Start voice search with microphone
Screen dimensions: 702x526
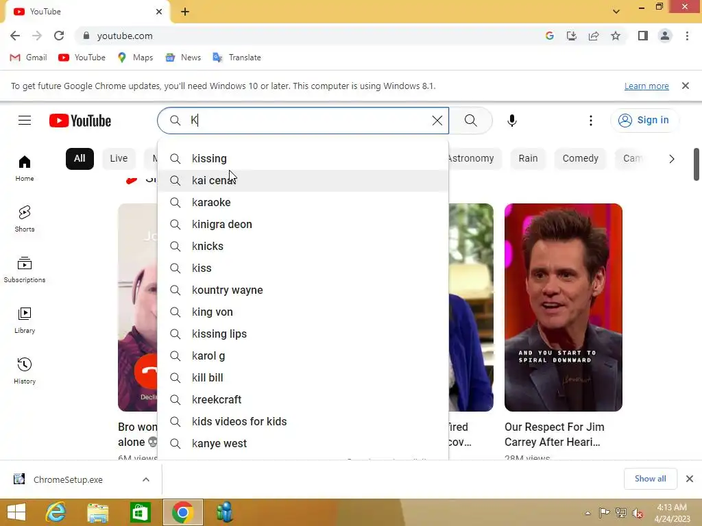point(511,121)
